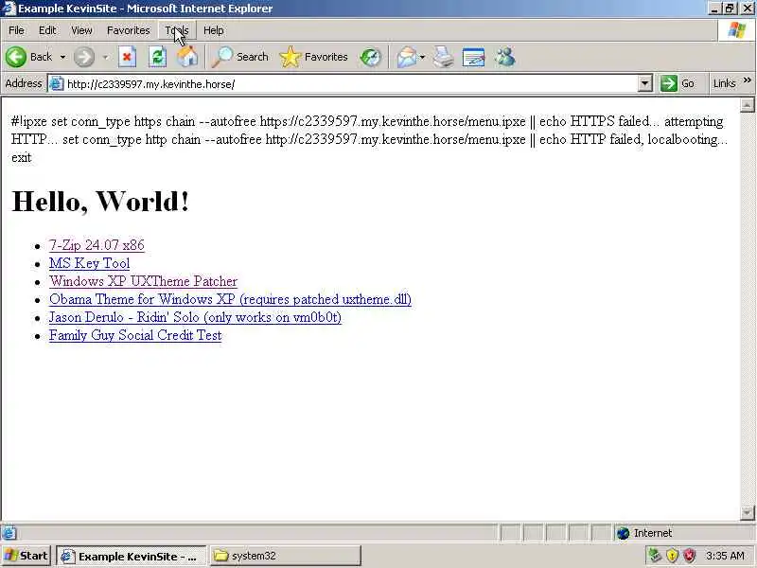Open Family Guy Social Credit Test link

pyautogui.click(x=135, y=335)
